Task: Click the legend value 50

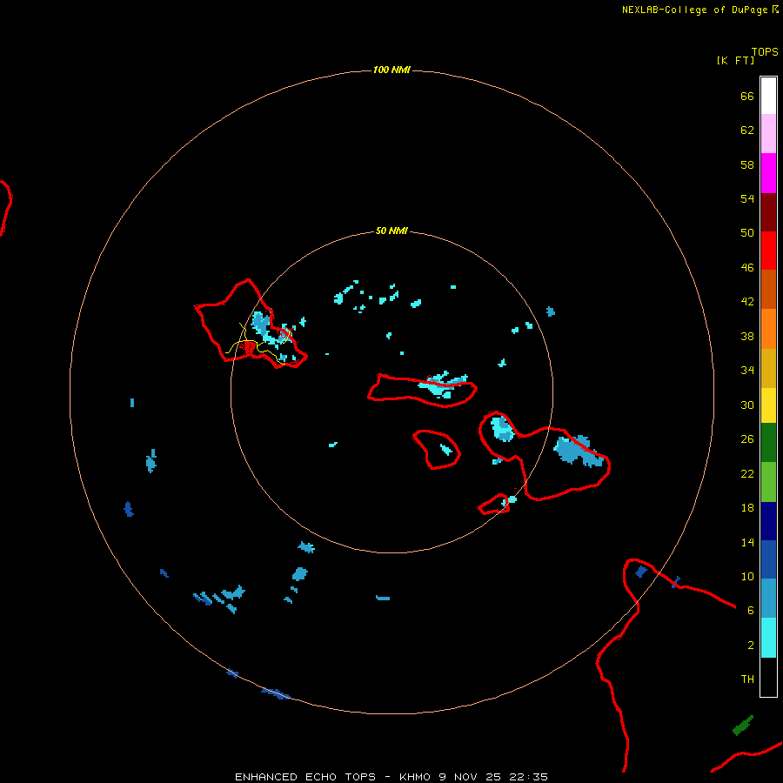Action: [x=747, y=232]
